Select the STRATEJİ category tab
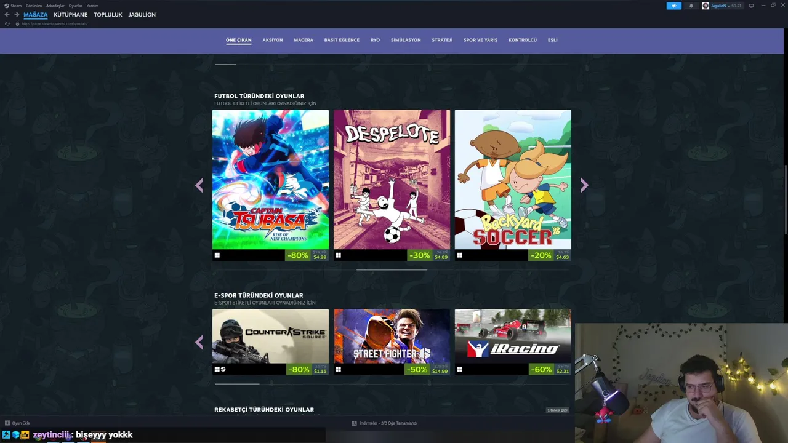Screen dimensions: 788x443 click(442, 40)
